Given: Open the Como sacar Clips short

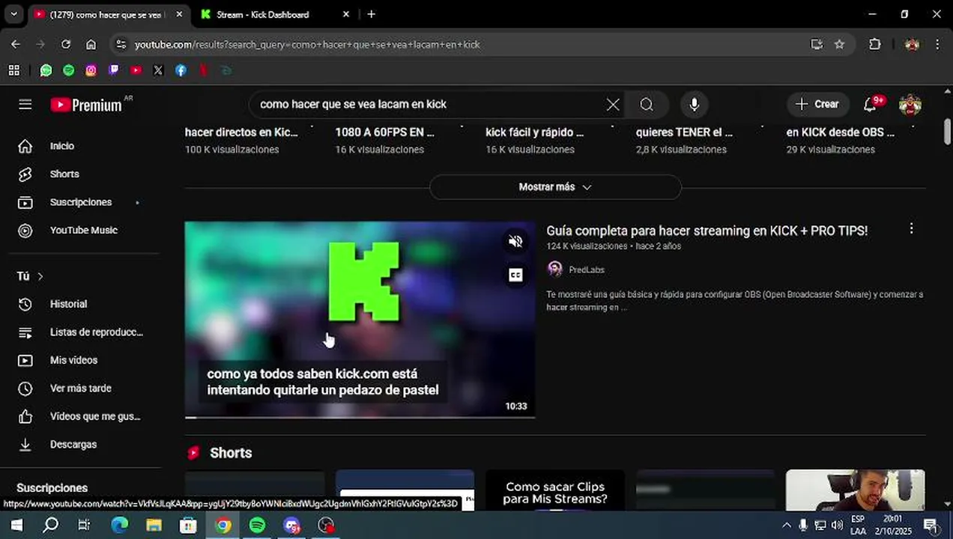Looking at the screenshot, I should point(555,490).
